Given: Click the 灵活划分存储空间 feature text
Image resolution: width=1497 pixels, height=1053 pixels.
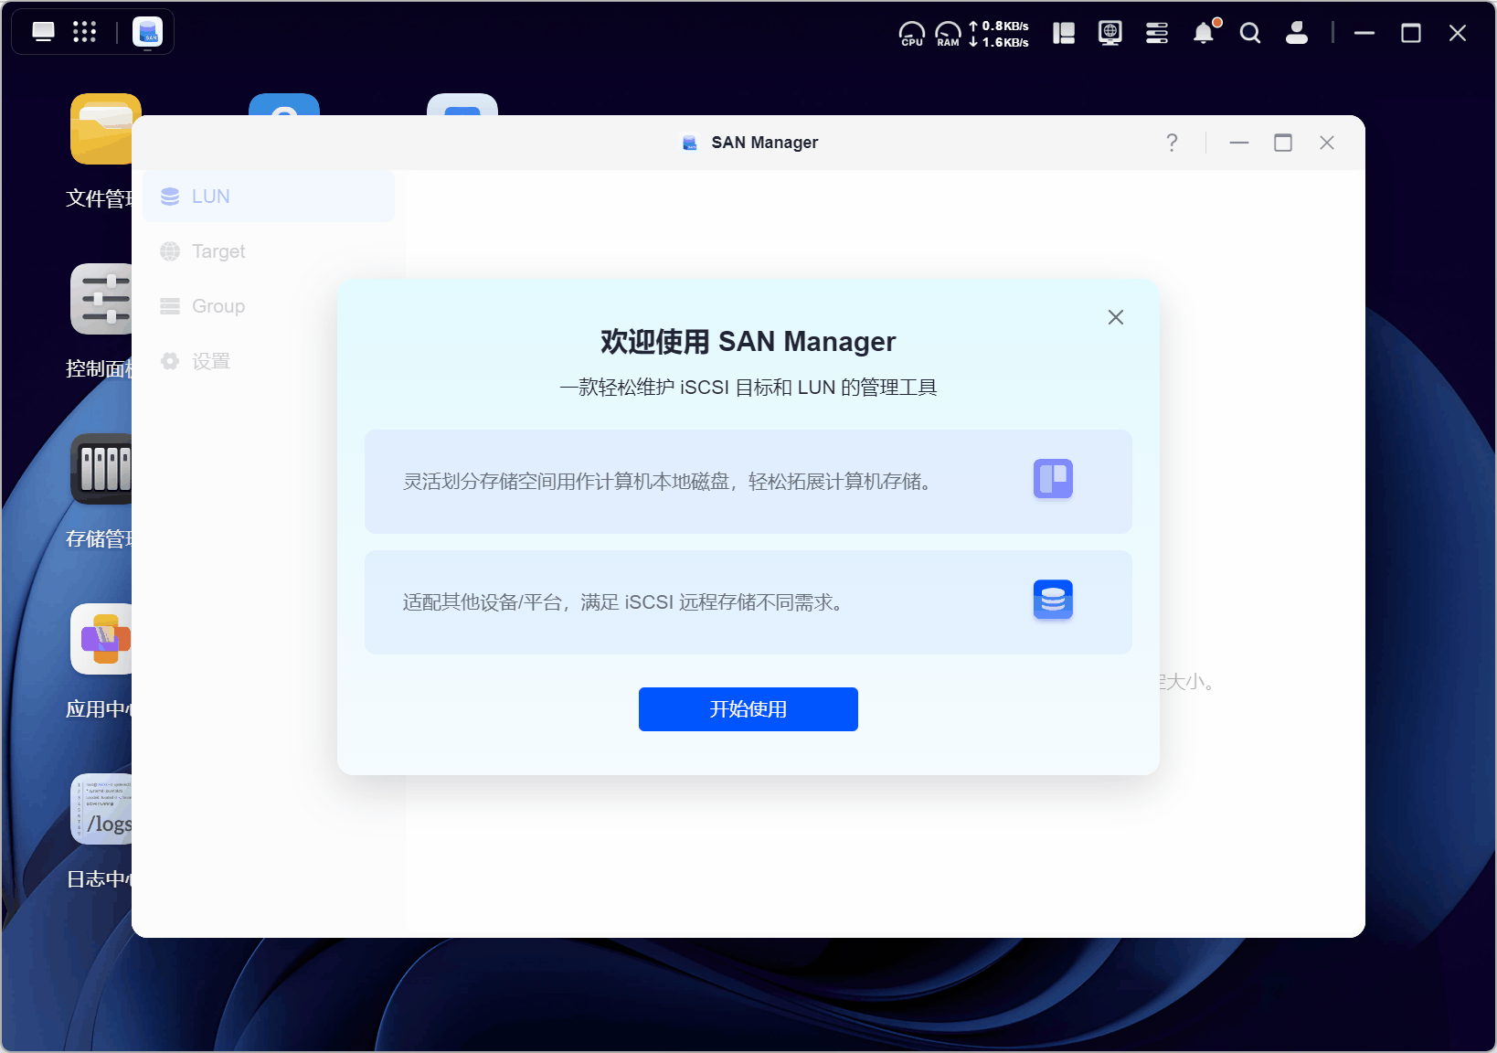Looking at the screenshot, I should coord(668,482).
